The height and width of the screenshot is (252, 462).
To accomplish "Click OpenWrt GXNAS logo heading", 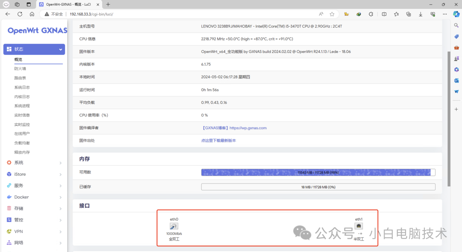I will pyautogui.click(x=37, y=31).
